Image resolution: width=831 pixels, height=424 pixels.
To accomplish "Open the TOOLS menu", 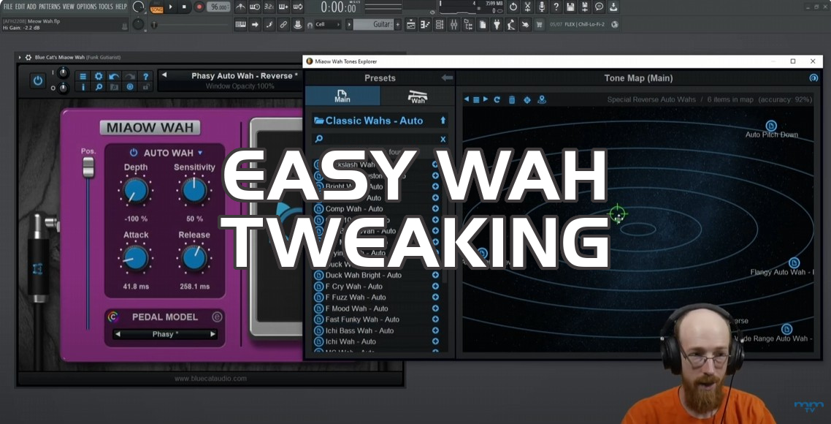I will click(105, 7).
